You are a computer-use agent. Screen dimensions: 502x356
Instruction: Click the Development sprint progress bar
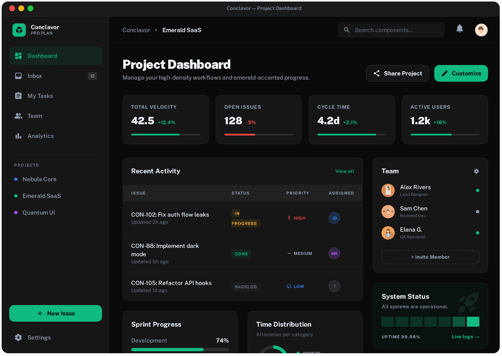[180, 349]
